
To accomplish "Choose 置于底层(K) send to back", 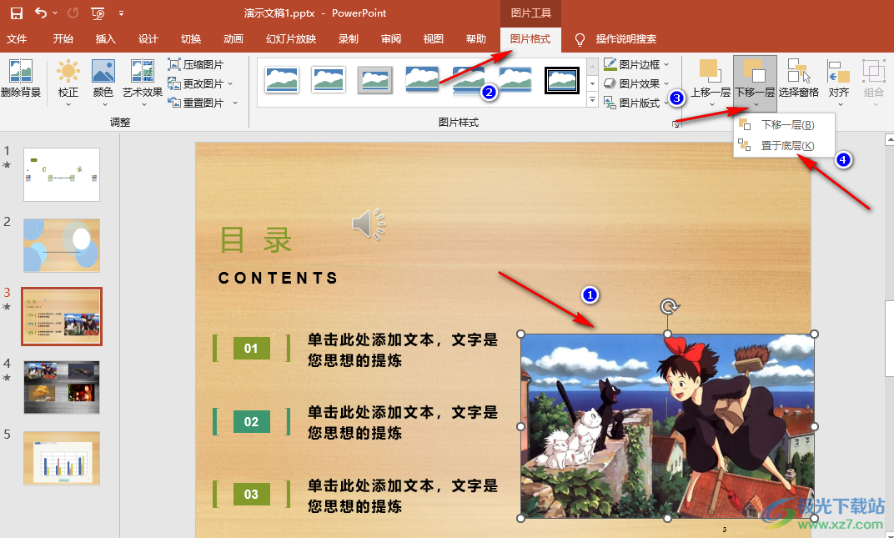I will [x=785, y=145].
